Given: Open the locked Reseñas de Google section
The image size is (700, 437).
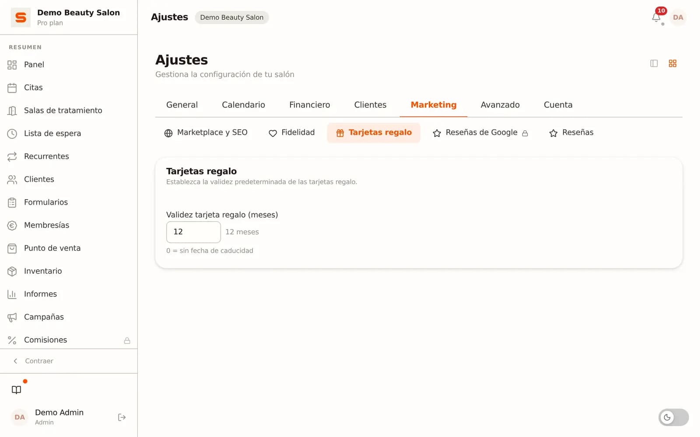Looking at the screenshot, I should [x=480, y=132].
